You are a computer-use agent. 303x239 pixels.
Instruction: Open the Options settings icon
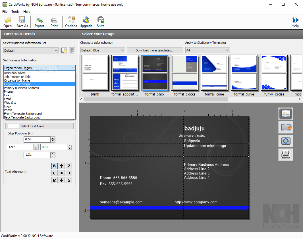(x=71, y=22)
